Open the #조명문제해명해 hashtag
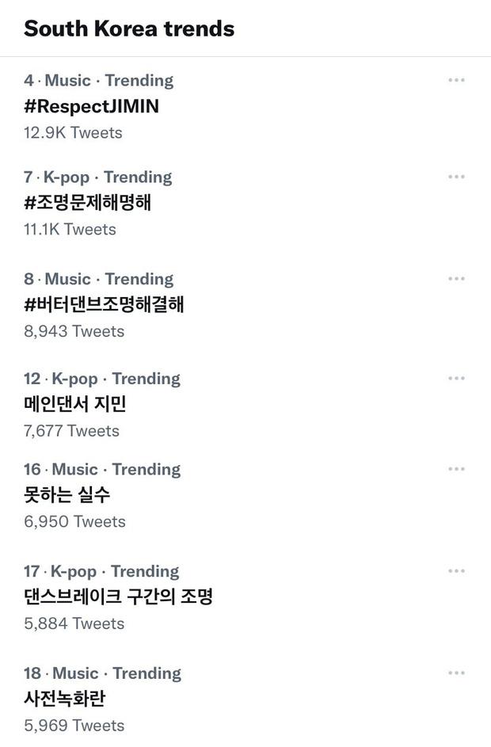Viewport: 491px width, 747px height. [87, 203]
